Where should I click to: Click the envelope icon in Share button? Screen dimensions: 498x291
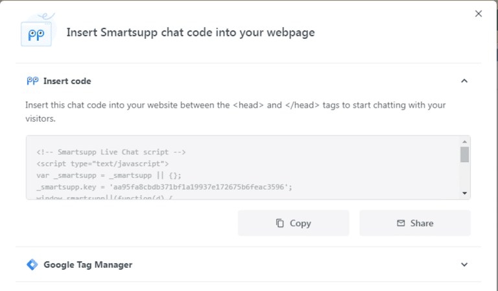[401, 223]
